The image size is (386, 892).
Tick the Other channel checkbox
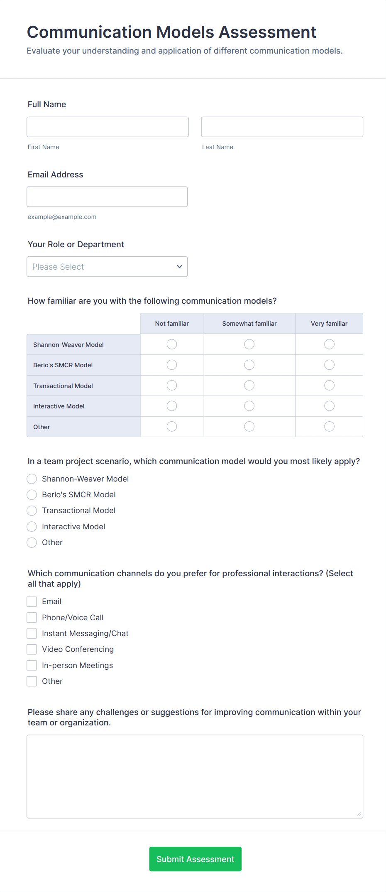(32, 681)
